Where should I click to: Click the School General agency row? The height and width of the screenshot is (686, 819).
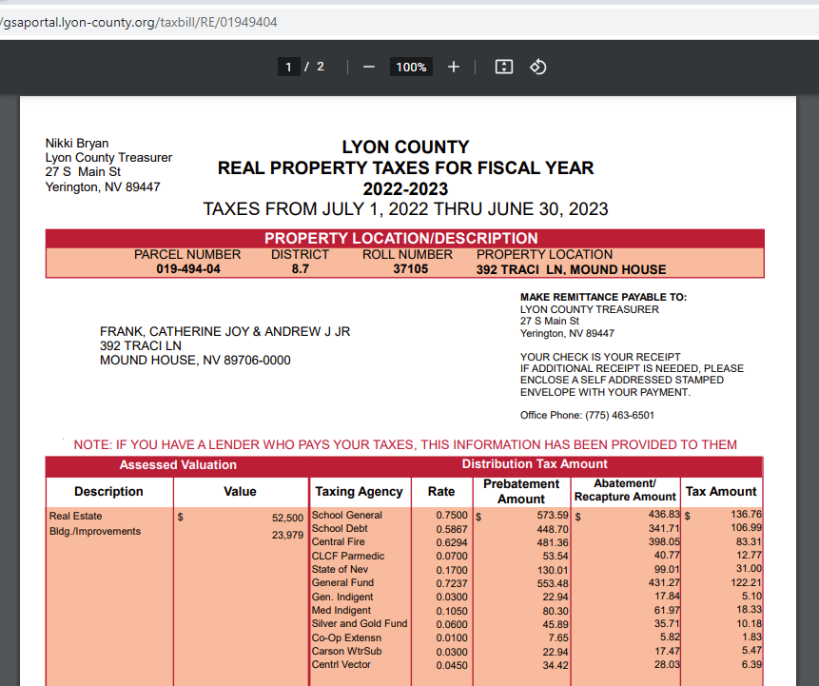(x=347, y=516)
